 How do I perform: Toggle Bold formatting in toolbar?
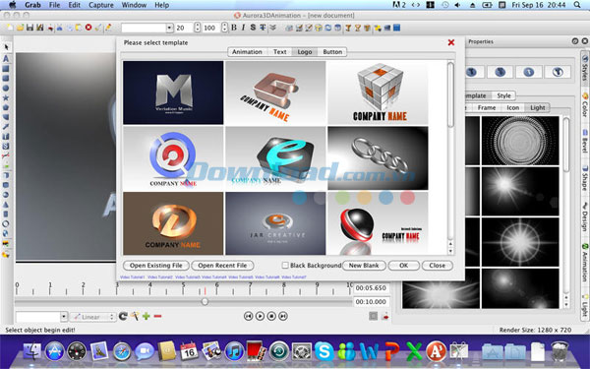234,28
